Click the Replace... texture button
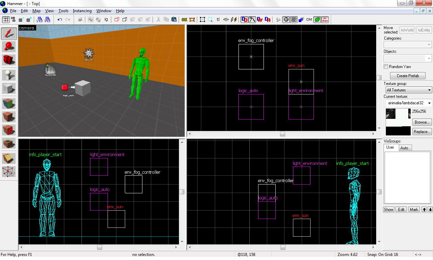This screenshot has width=433, height=260. (x=422, y=131)
